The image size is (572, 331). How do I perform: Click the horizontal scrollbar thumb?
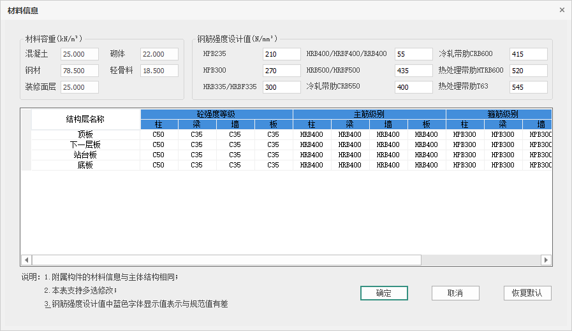tap(226, 260)
